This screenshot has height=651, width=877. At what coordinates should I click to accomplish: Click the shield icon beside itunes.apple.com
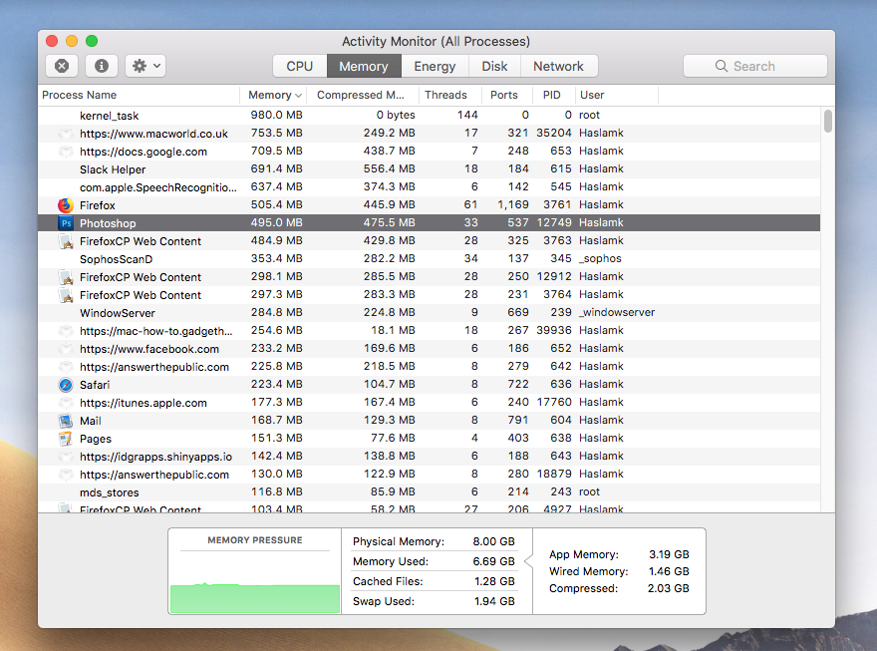(x=66, y=403)
